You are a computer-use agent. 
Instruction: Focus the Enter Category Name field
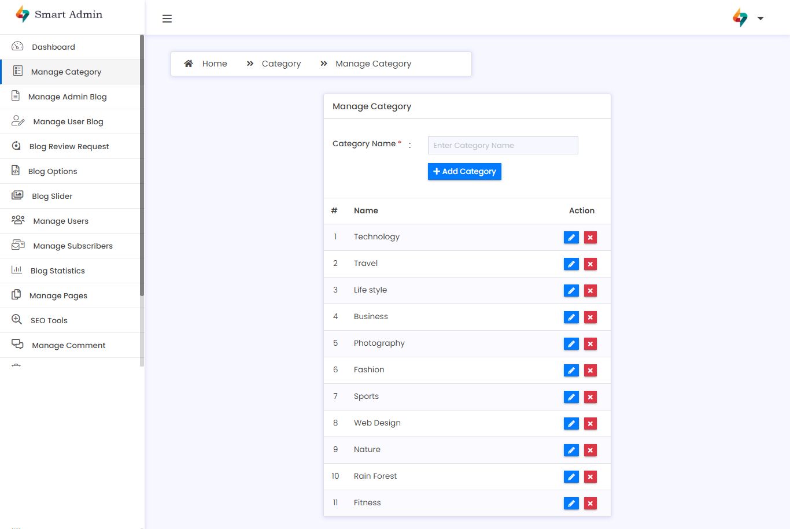(x=503, y=145)
